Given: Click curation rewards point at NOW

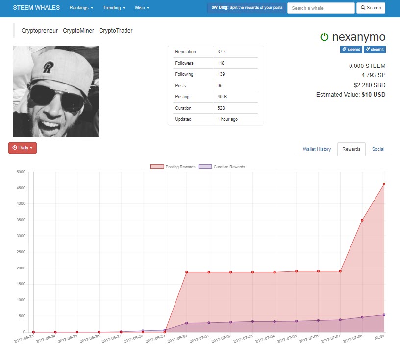Looking at the screenshot, I should click(384, 315).
